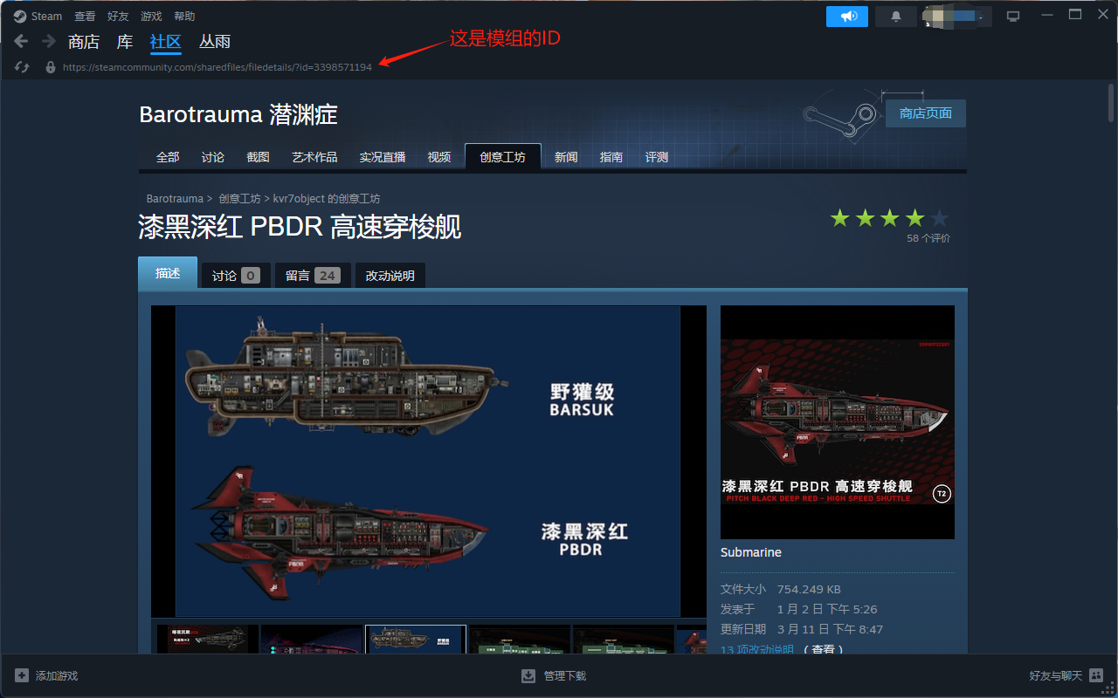This screenshot has height=698, width=1118.
Task: Click 创意工坊 breadcrumb link
Action: (240, 199)
